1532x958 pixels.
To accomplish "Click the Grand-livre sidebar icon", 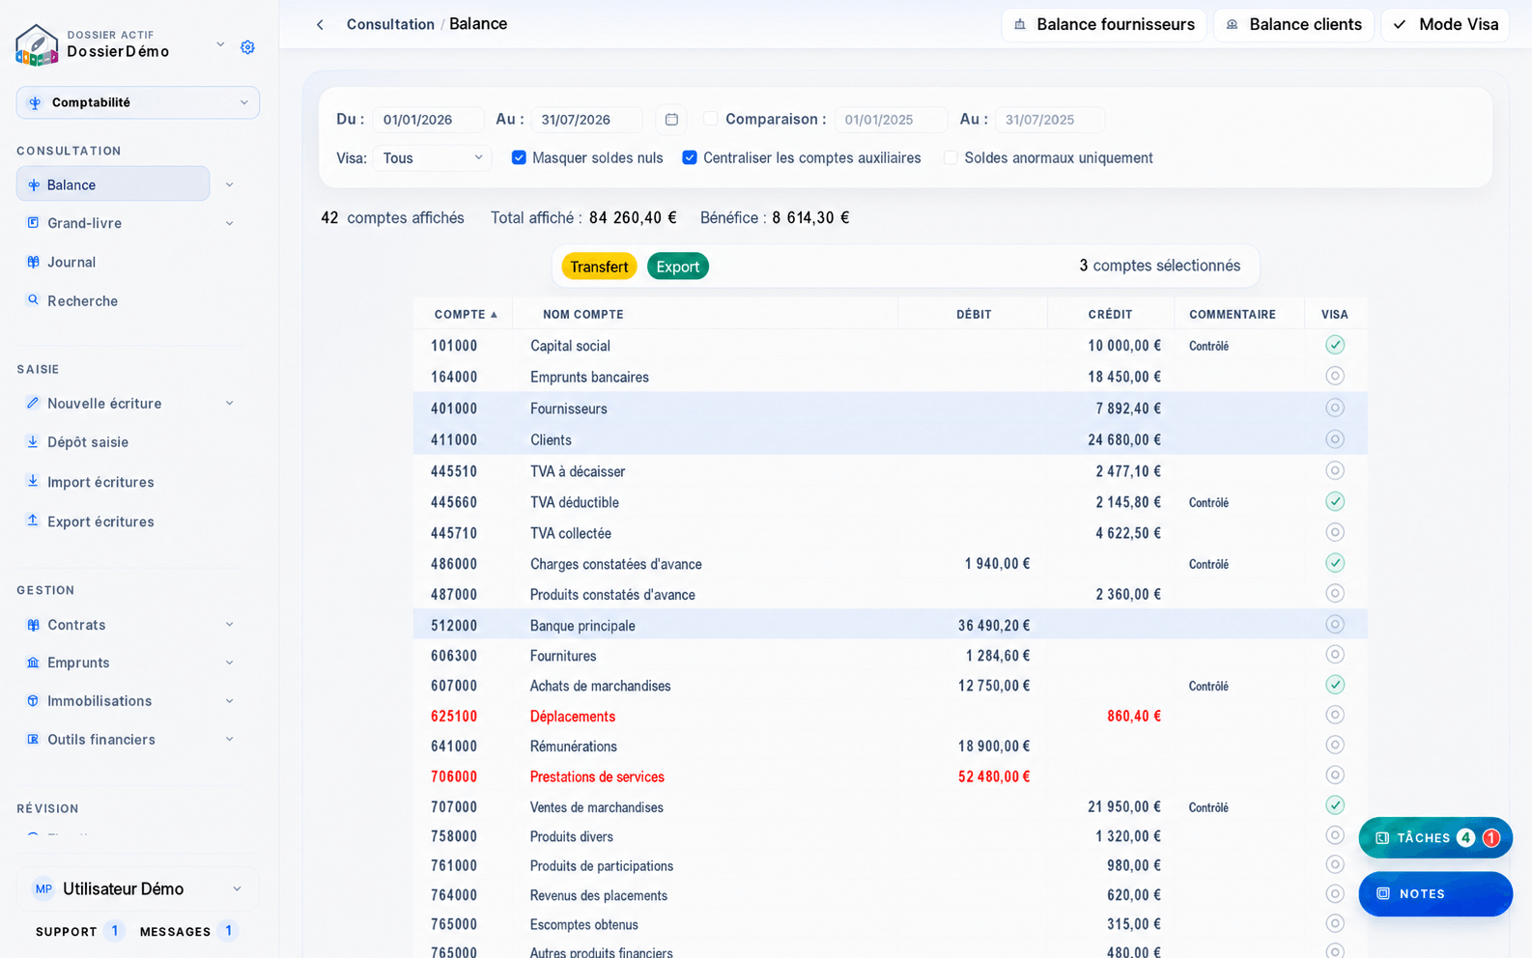I will pyautogui.click(x=33, y=223).
